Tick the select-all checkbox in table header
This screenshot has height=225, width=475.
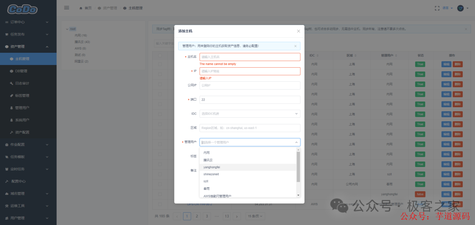(160, 56)
